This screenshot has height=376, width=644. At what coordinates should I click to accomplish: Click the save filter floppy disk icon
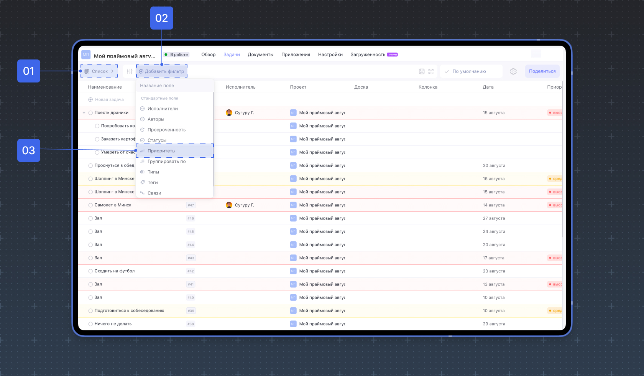(x=422, y=71)
